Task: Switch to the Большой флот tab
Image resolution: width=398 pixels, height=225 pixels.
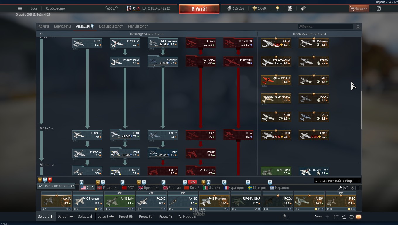Action: click(x=111, y=26)
